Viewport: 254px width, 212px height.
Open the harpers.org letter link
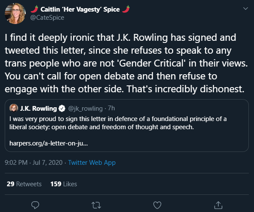49,143
